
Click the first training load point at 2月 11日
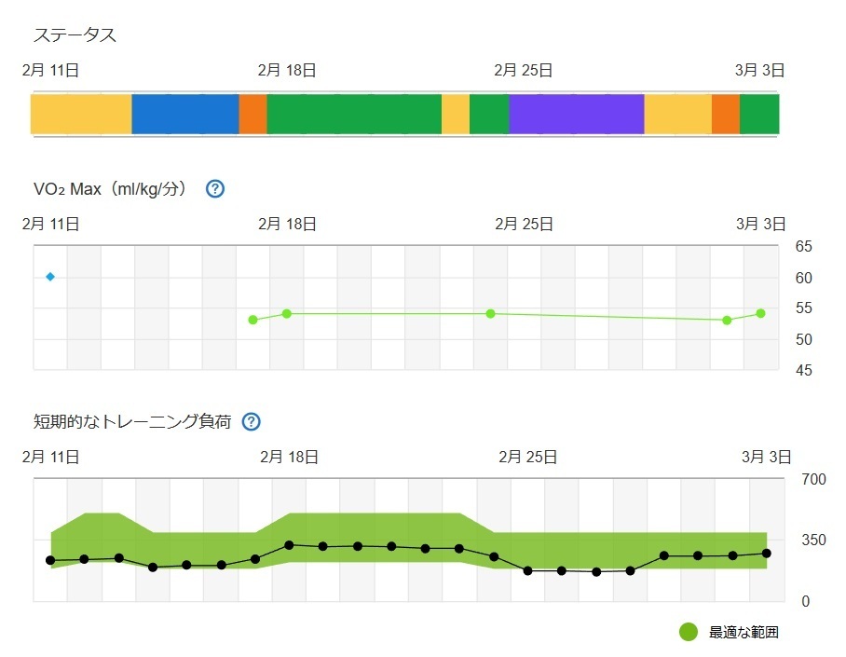point(50,560)
